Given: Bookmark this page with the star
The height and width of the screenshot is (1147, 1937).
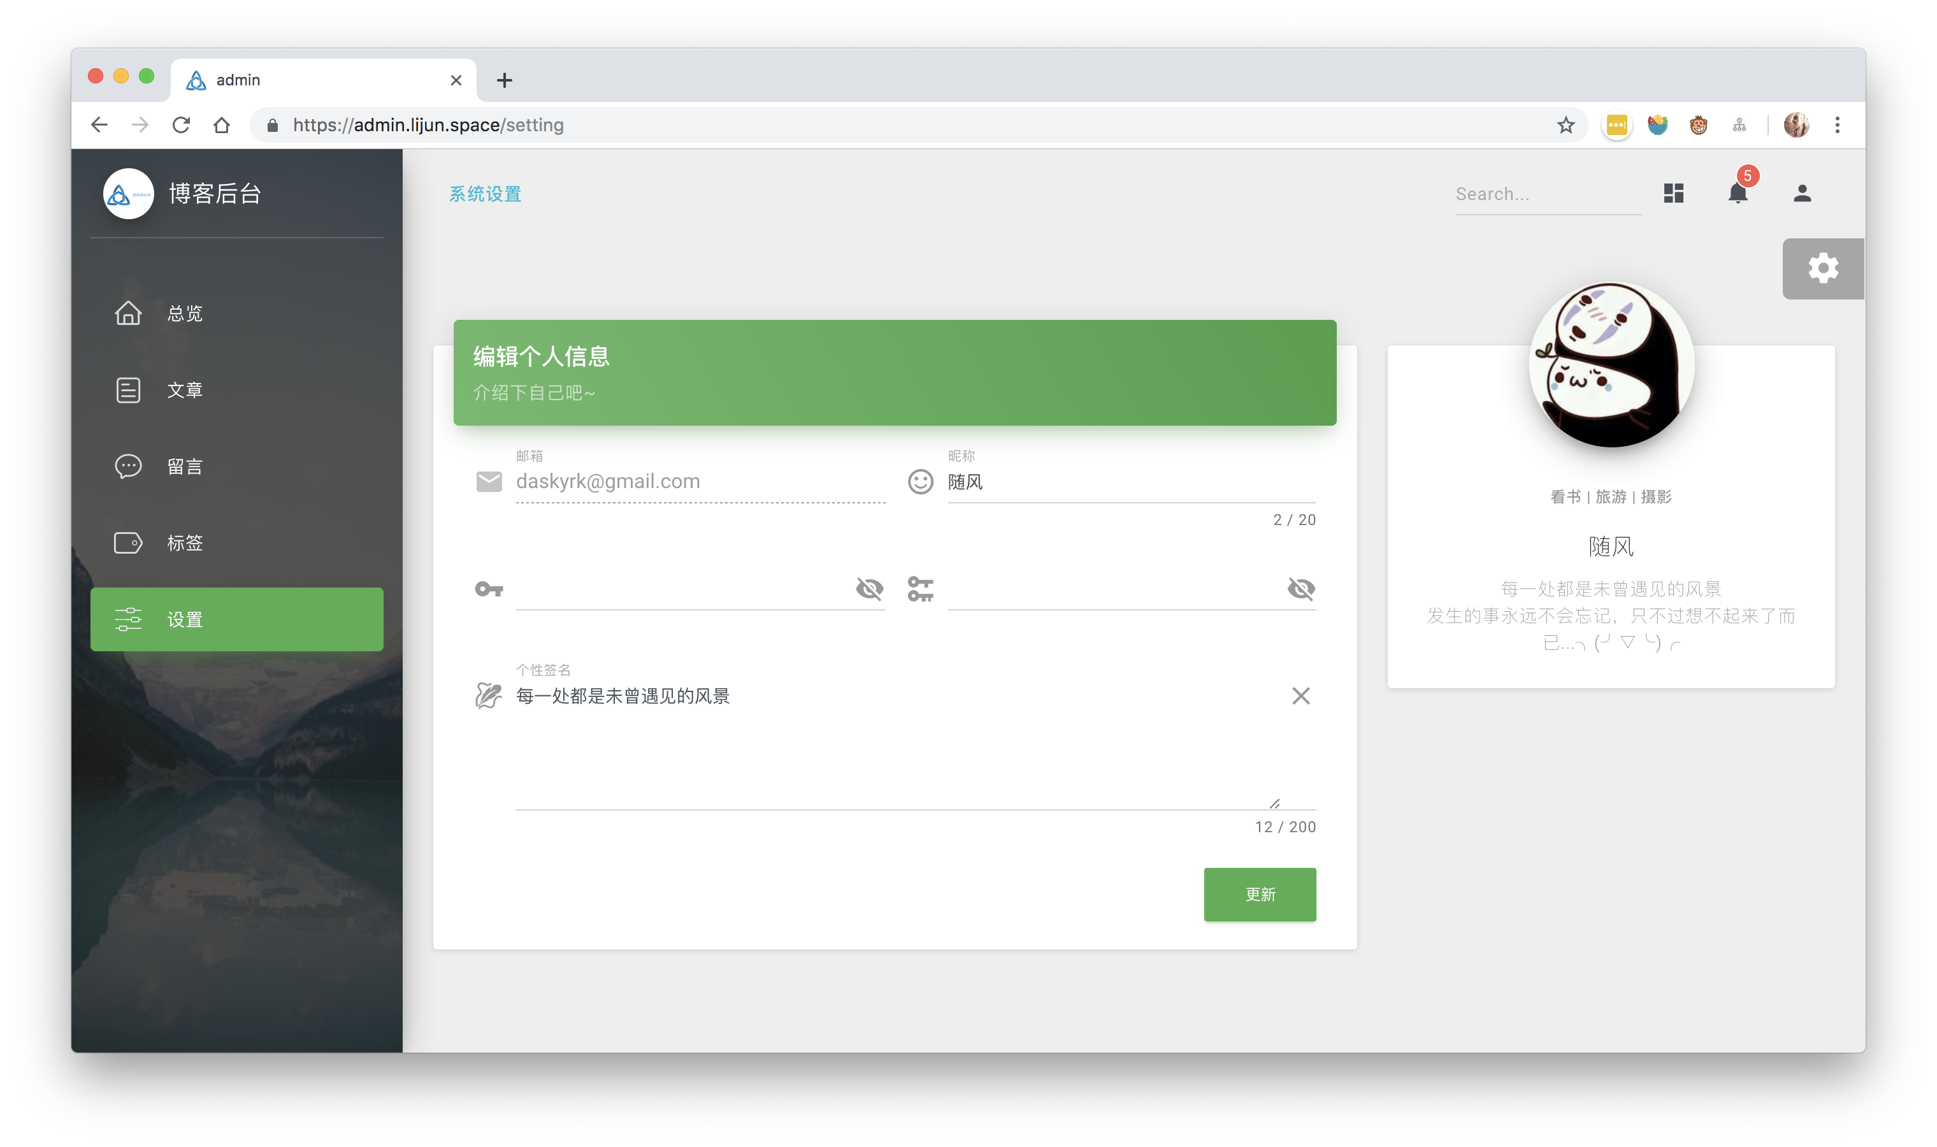Looking at the screenshot, I should pos(1566,124).
